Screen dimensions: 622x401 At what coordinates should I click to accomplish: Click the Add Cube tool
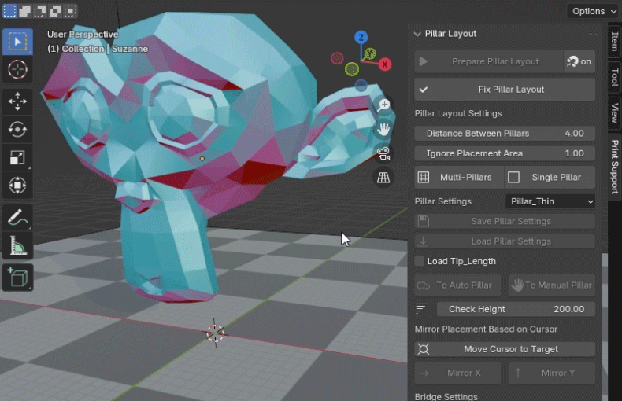(x=17, y=278)
